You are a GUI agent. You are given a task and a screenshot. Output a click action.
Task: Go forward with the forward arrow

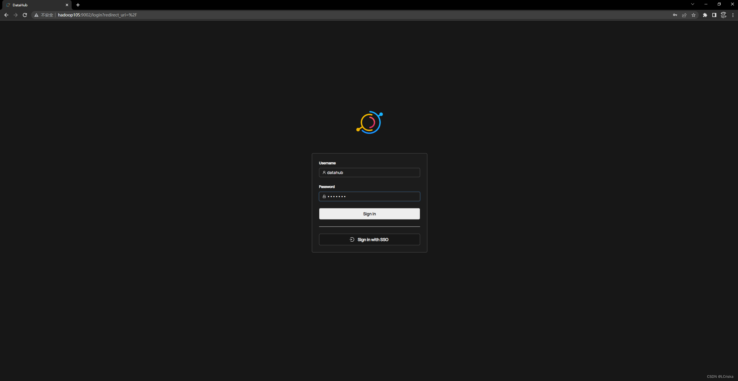(x=15, y=15)
